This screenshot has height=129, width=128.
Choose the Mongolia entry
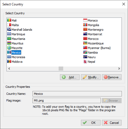(93, 25)
